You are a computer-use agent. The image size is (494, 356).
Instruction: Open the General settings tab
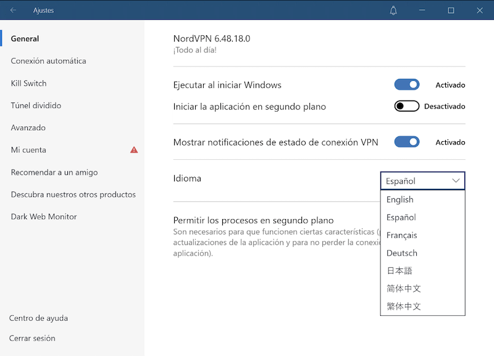pyautogui.click(x=25, y=39)
